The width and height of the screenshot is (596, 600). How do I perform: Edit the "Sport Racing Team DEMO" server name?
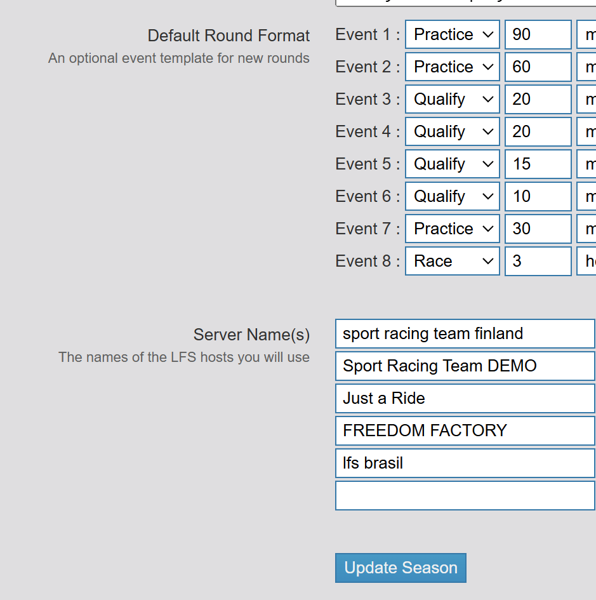point(465,366)
